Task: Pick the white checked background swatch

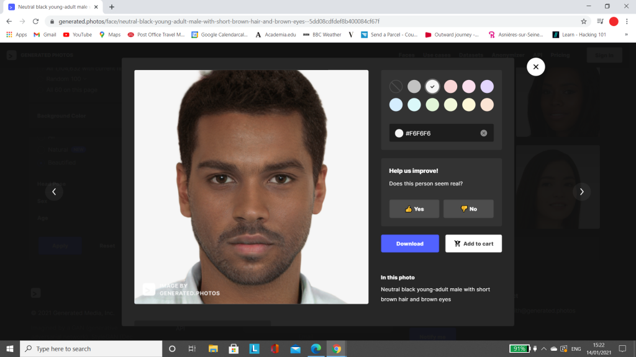Action: 432,86
